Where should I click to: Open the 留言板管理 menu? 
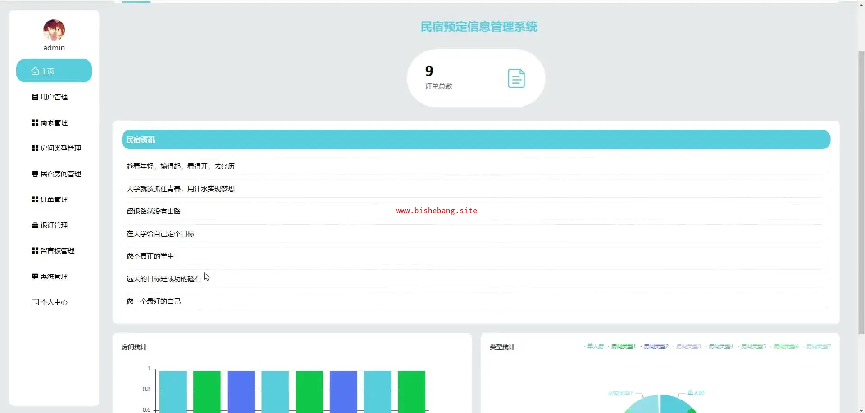pos(54,251)
